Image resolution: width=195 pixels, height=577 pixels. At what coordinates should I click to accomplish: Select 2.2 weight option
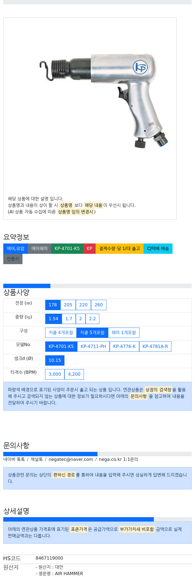[92, 319]
